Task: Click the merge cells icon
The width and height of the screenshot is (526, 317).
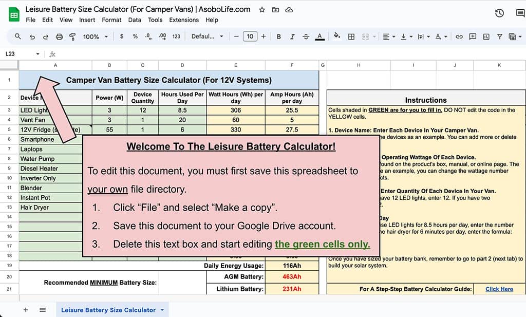Action: 366,36
